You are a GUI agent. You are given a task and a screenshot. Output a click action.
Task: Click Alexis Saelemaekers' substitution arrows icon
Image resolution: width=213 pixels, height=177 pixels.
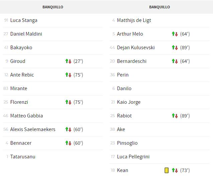(68, 129)
